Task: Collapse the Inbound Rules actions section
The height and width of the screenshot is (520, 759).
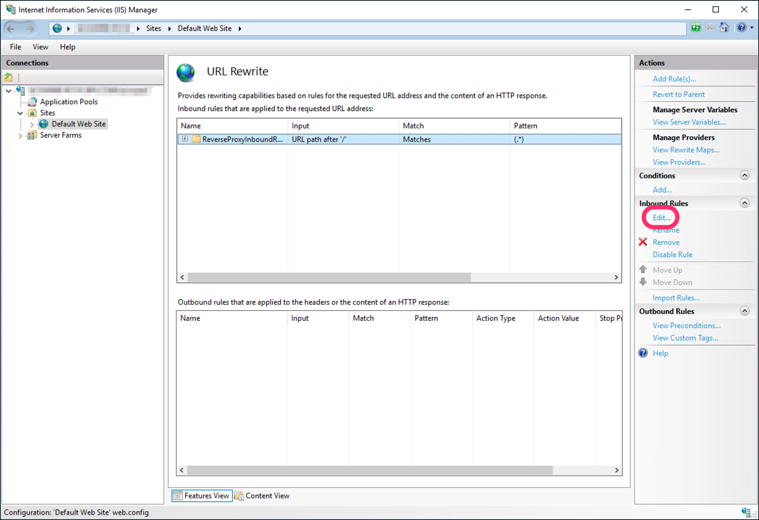Action: 744,204
